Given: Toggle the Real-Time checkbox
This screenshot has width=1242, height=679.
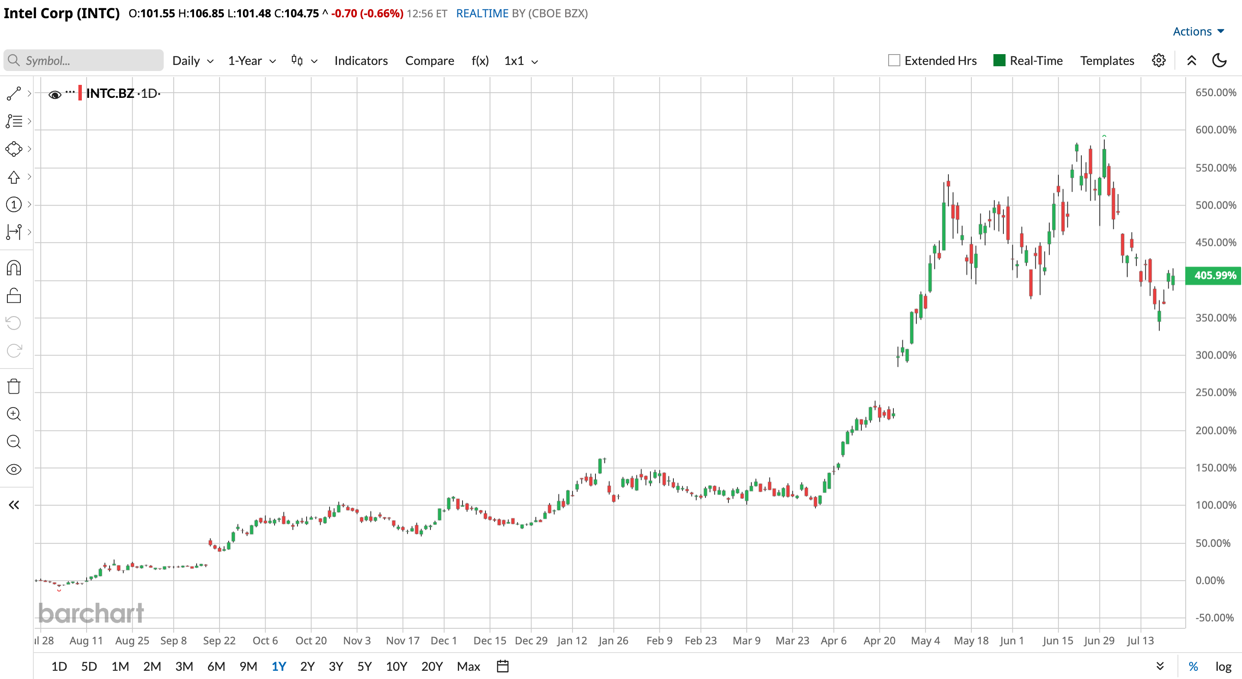Looking at the screenshot, I should pyautogui.click(x=999, y=60).
